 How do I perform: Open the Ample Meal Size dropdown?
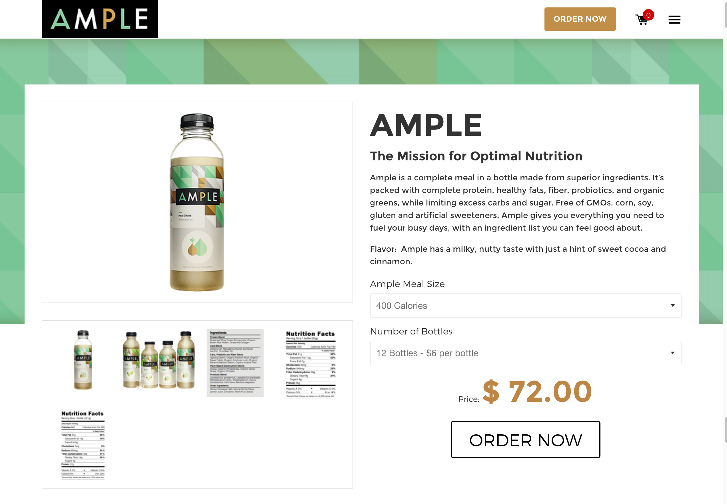pyautogui.click(x=525, y=306)
